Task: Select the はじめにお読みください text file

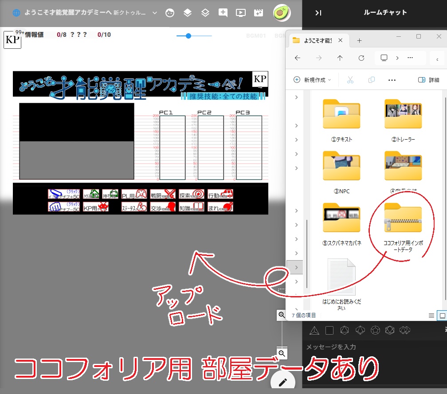Action: click(x=341, y=284)
